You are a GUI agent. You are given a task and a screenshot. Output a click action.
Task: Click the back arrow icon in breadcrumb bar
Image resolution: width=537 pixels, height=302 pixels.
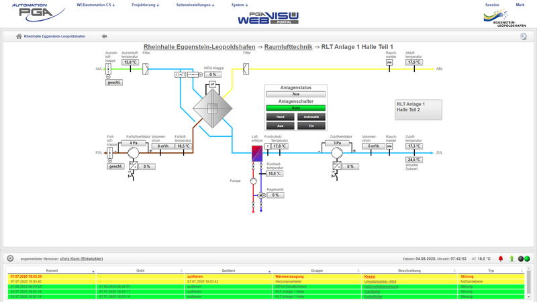[x=104, y=36]
